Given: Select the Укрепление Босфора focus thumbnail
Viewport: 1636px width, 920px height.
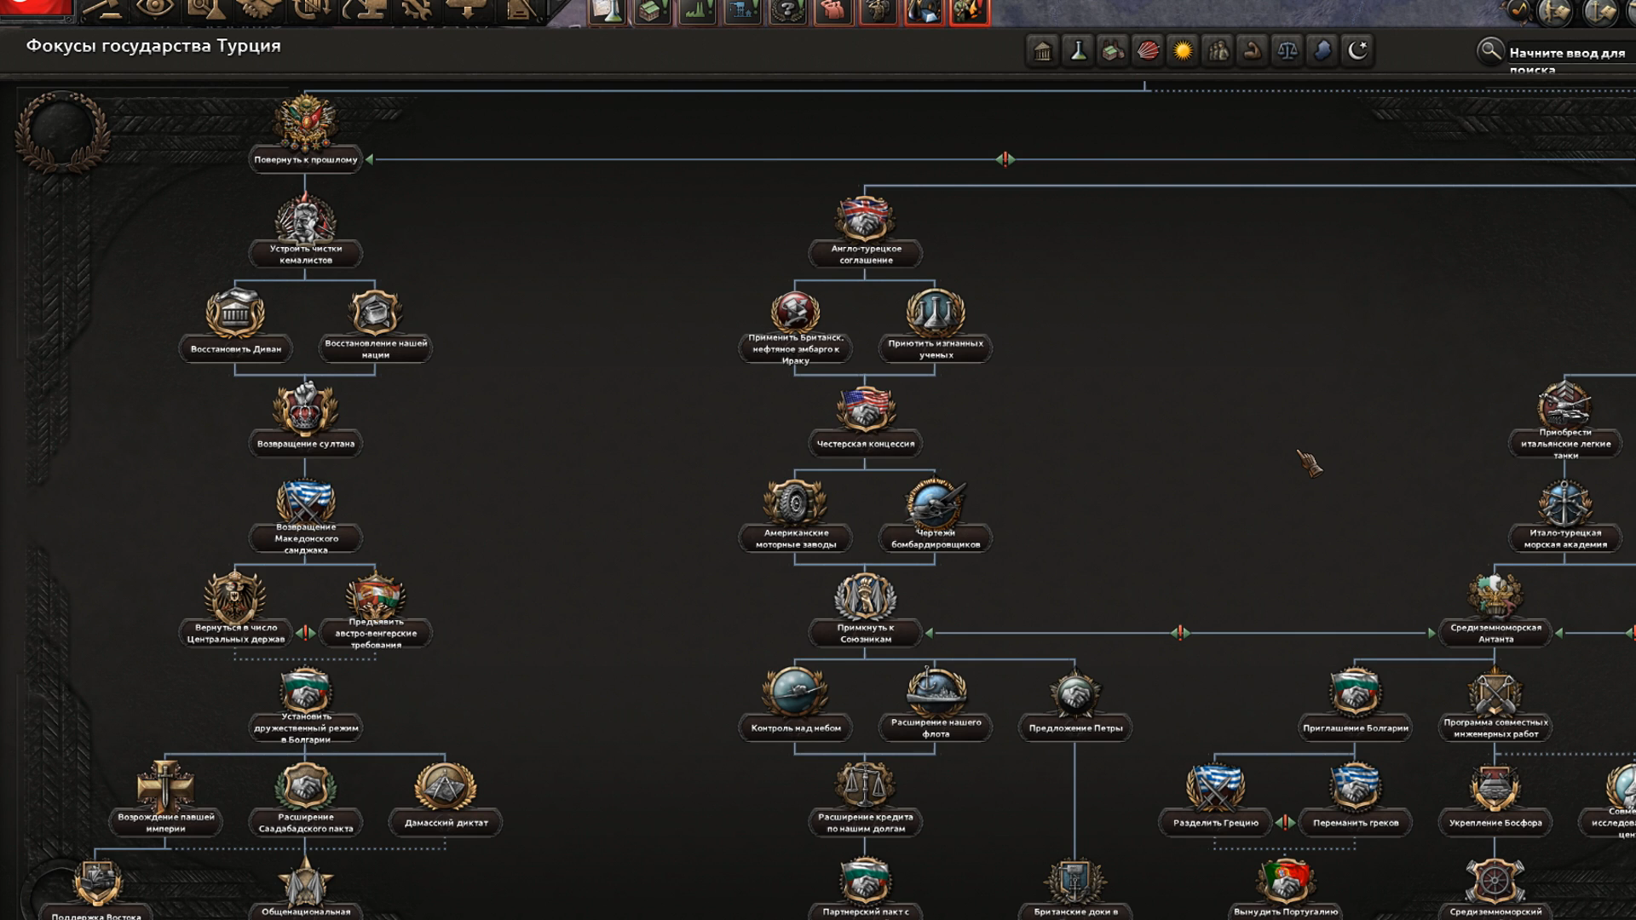Looking at the screenshot, I should (x=1495, y=785).
